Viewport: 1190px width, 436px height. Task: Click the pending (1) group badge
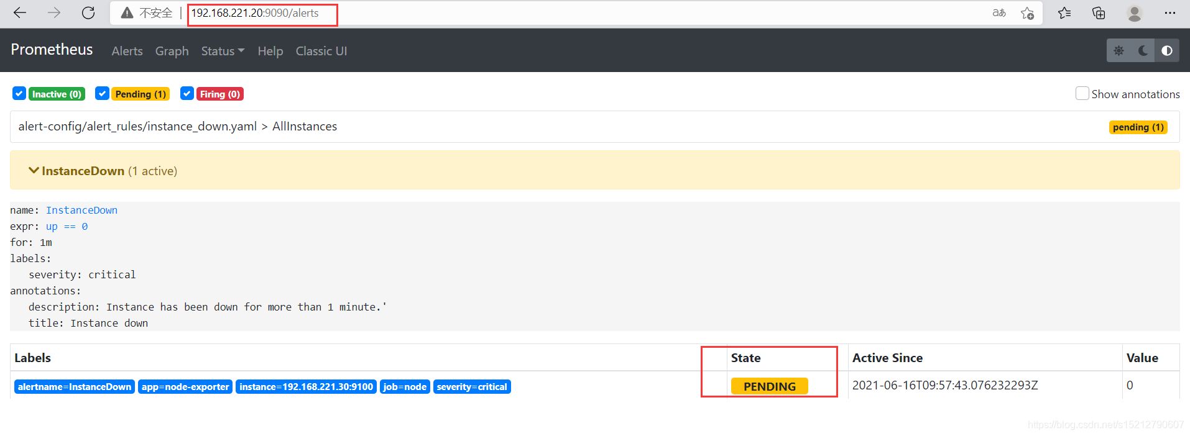click(1138, 127)
